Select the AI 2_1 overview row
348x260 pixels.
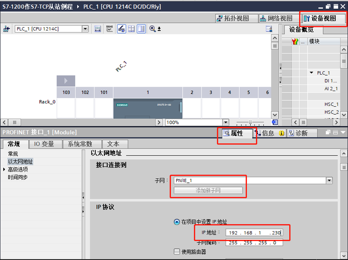tap(331, 89)
